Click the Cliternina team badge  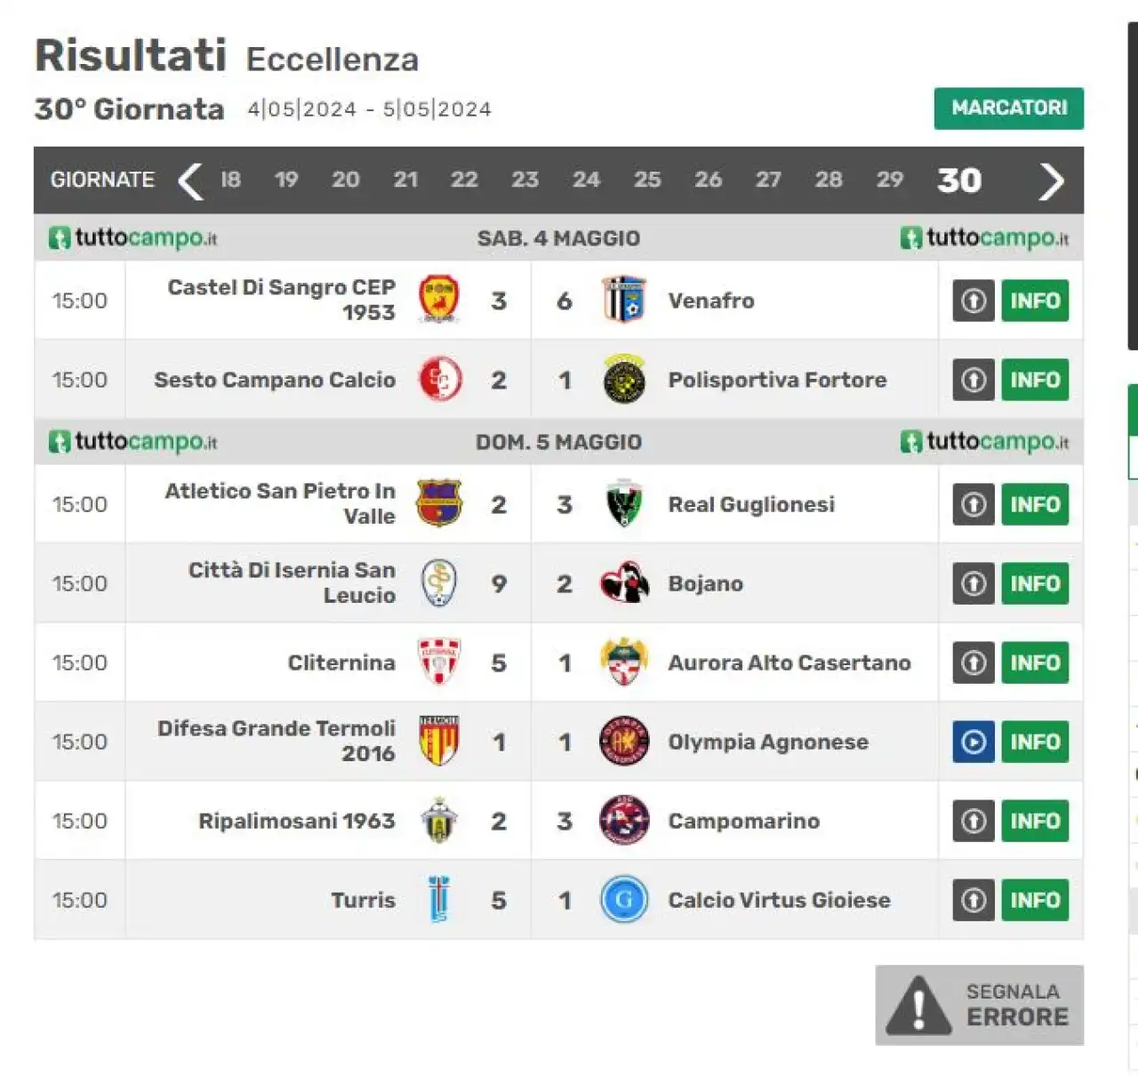(x=439, y=662)
